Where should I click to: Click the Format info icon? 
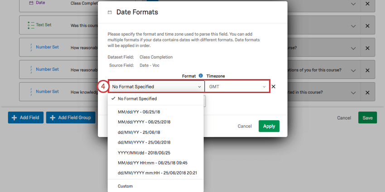coord(201,76)
